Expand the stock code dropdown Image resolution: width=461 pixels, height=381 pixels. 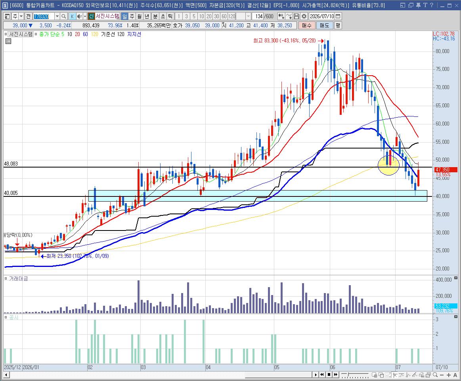[x=57, y=17]
